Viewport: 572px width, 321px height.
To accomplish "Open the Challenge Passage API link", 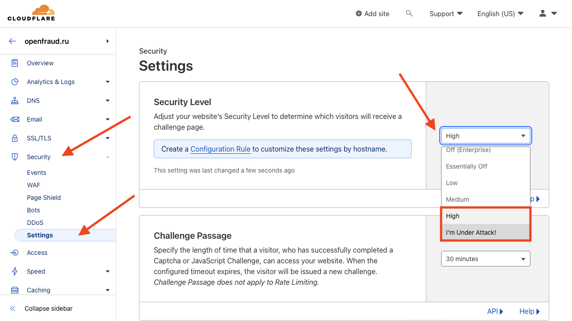I will (x=495, y=312).
